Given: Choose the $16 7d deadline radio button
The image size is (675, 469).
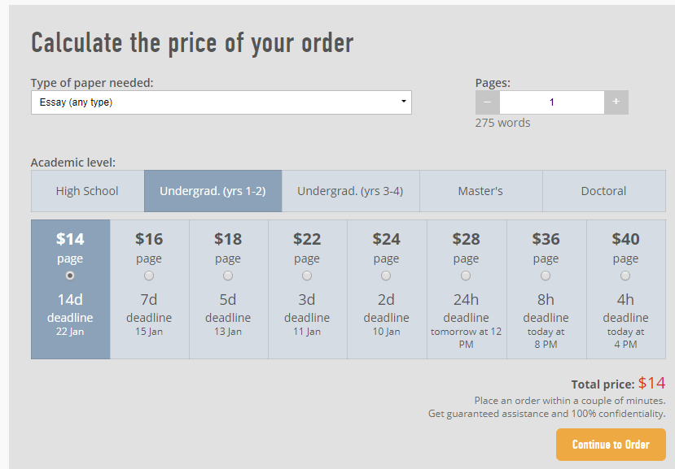Looking at the screenshot, I should 149,276.
